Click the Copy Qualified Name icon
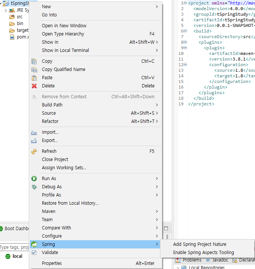 pos(34,69)
